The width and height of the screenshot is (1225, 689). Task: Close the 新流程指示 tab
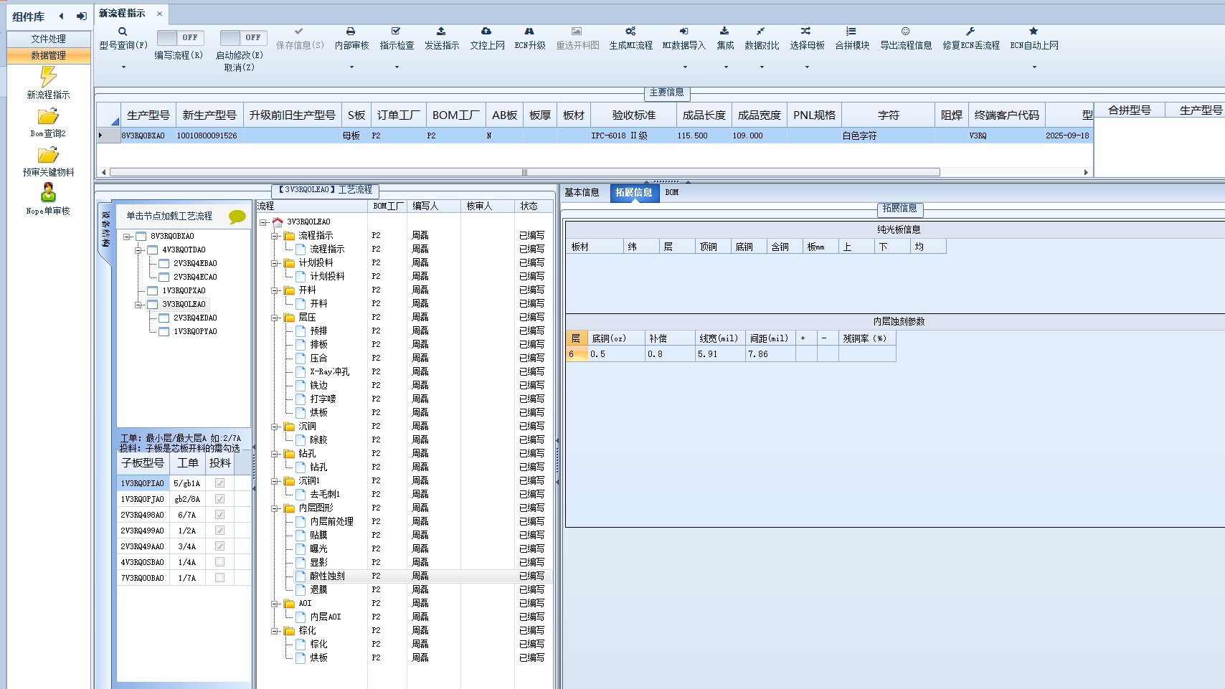(159, 14)
